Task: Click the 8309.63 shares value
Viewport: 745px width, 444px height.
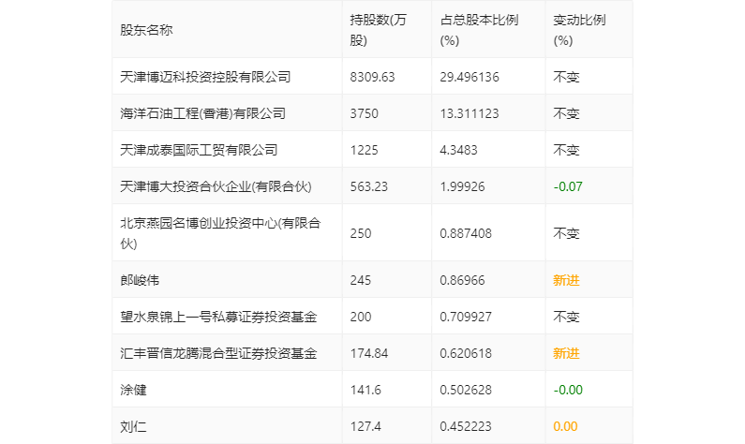Action: 373,77
